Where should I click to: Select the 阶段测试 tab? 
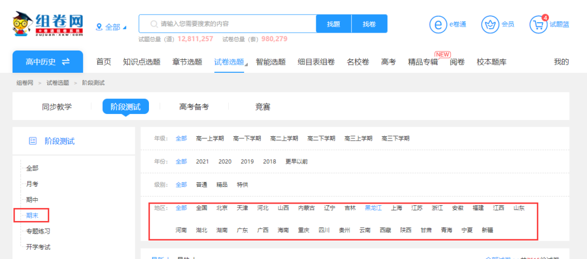pos(126,107)
